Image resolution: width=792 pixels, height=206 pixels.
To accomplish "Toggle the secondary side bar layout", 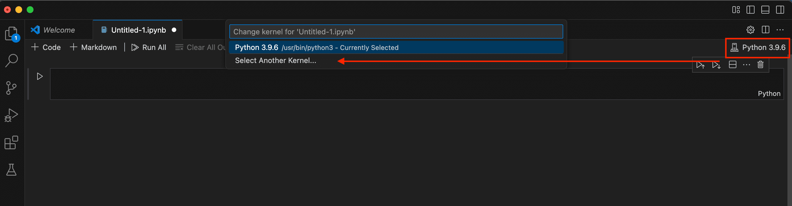I will pos(780,10).
